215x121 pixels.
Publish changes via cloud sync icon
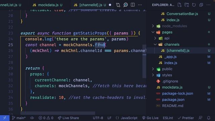(32, 118)
